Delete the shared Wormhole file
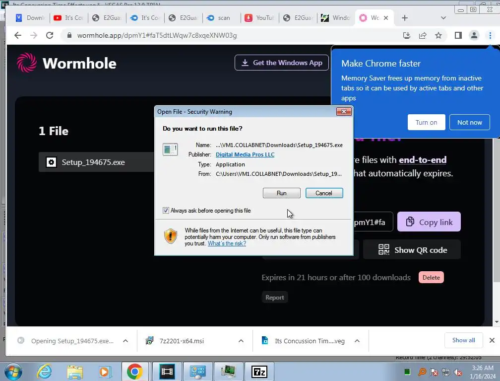The width and height of the screenshot is (500, 381). (x=431, y=277)
